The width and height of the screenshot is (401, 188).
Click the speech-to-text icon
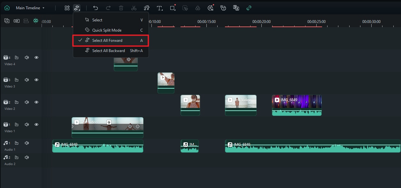click(223, 8)
